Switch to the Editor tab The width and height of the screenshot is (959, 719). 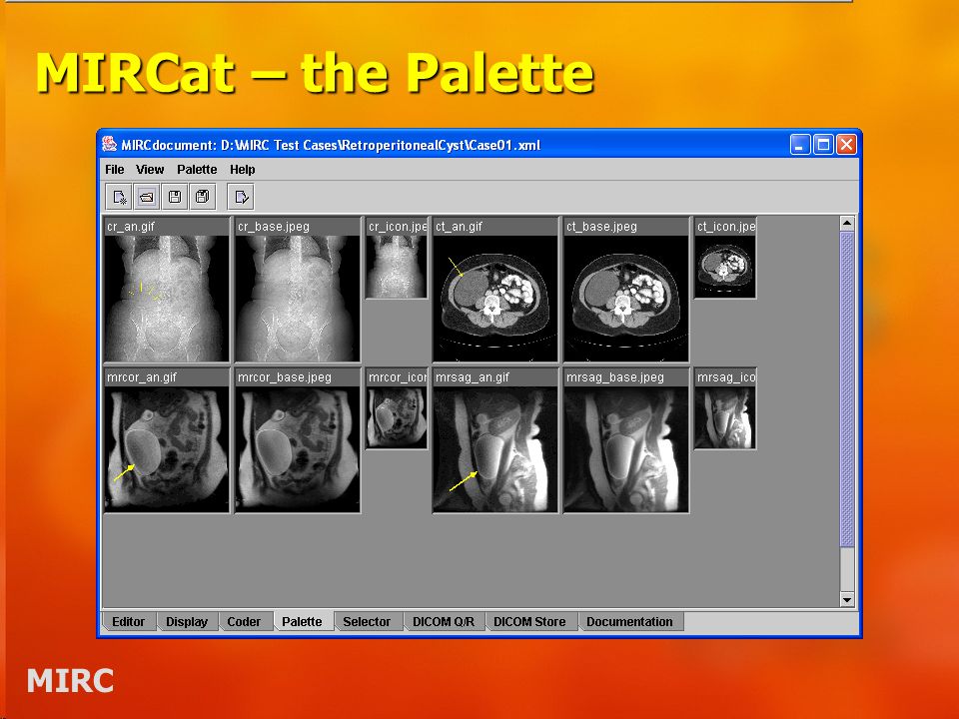tap(129, 622)
